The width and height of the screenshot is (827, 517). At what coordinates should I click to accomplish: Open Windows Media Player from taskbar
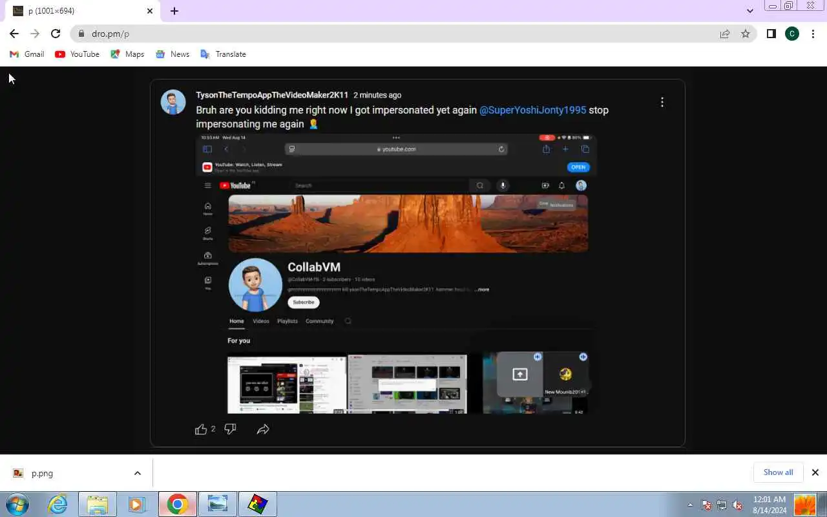tap(137, 504)
